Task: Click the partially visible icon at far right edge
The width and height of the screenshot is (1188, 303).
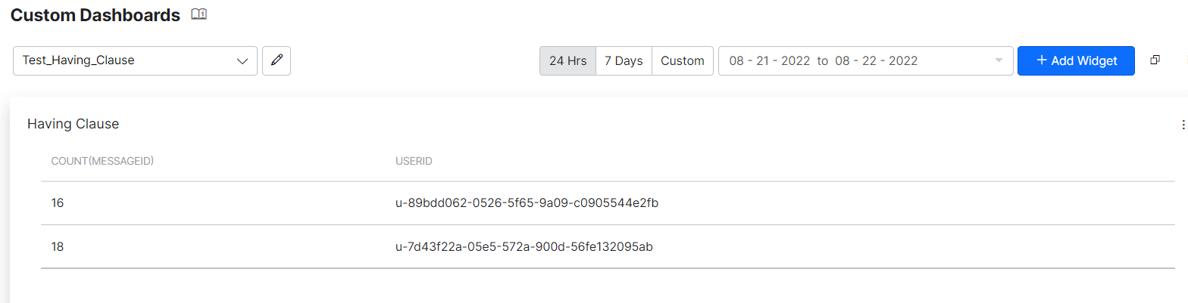Action: coord(1185,60)
